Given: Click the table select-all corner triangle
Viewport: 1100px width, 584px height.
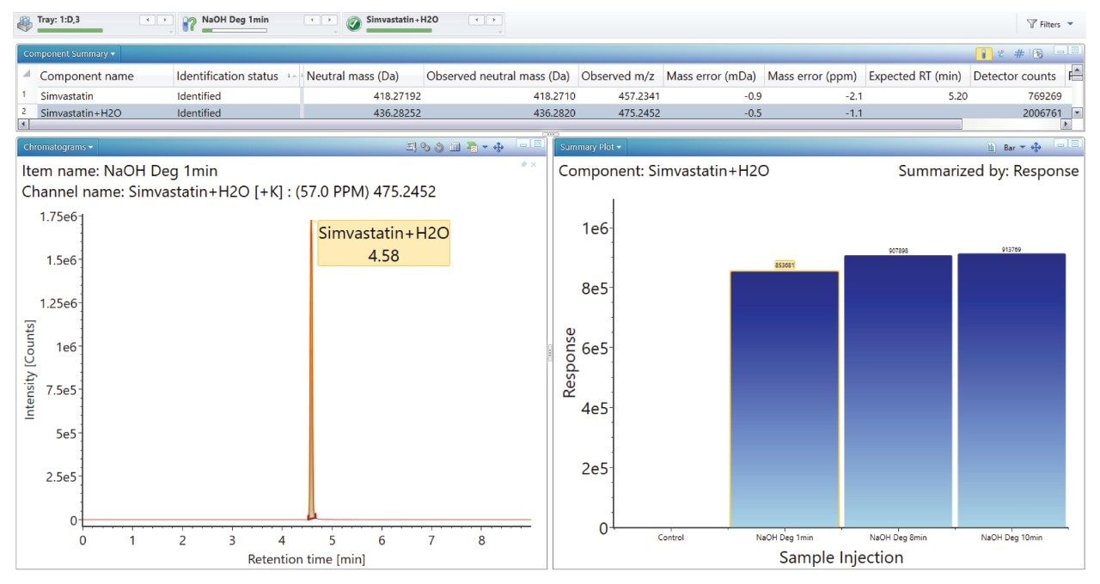Looking at the screenshot, I should 27,76.
